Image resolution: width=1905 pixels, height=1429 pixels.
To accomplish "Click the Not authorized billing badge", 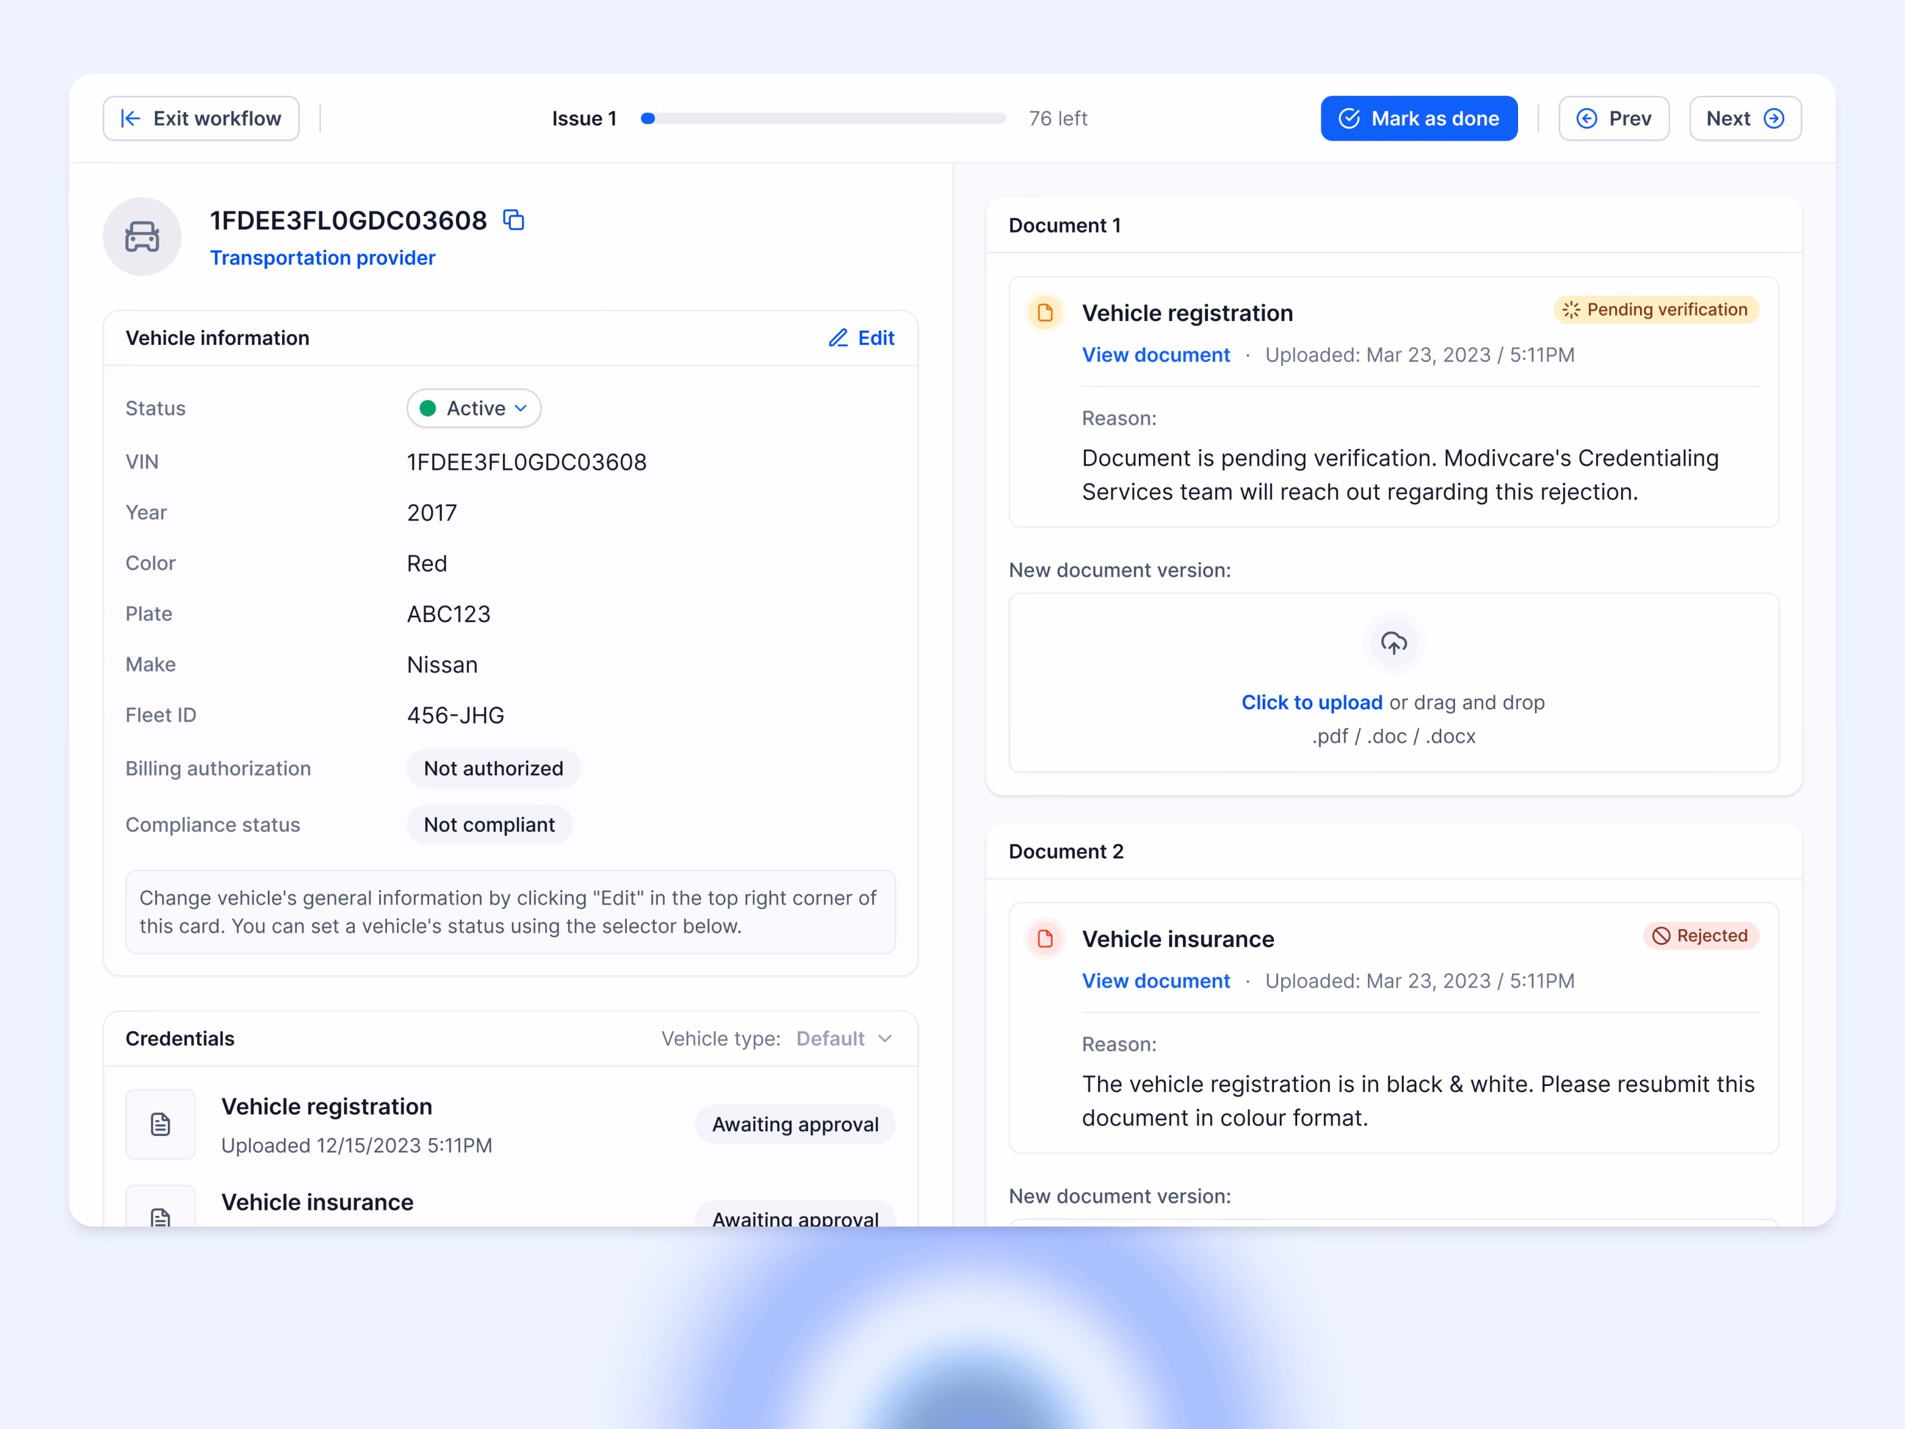I will coord(494,768).
